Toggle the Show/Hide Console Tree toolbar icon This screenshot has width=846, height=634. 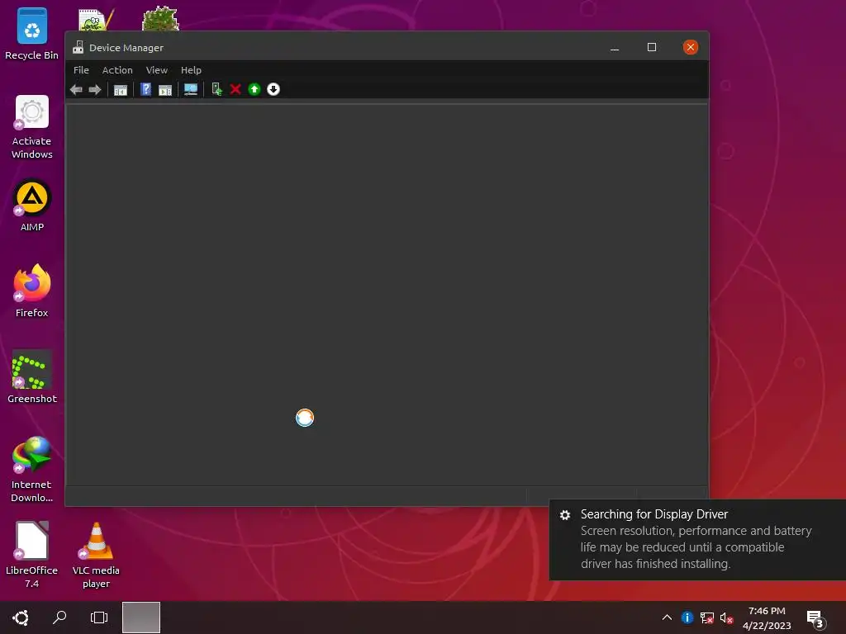point(121,89)
